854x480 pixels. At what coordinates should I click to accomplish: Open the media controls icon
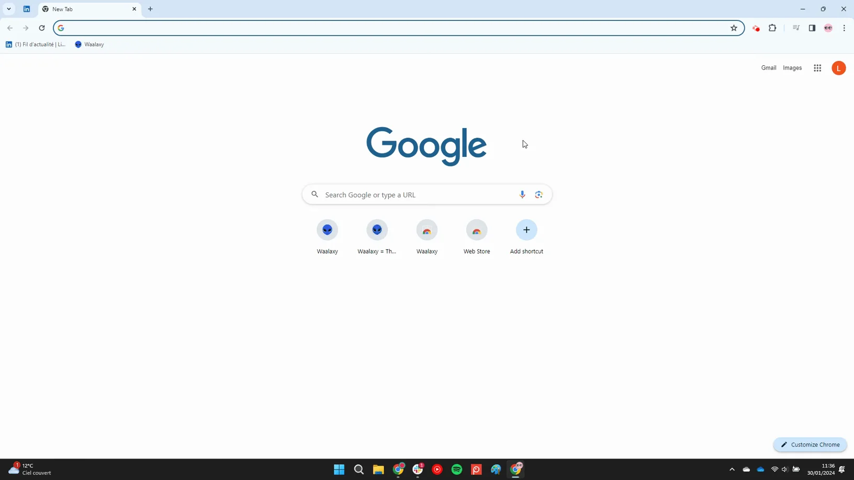coord(796,28)
